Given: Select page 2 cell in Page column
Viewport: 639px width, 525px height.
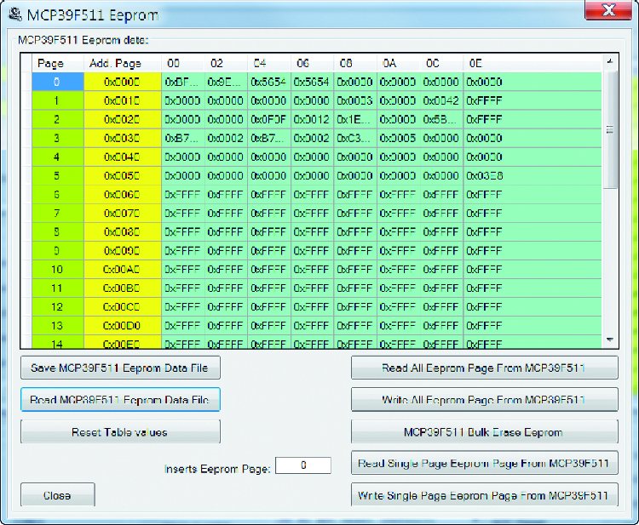Looking at the screenshot, I should click(x=58, y=119).
